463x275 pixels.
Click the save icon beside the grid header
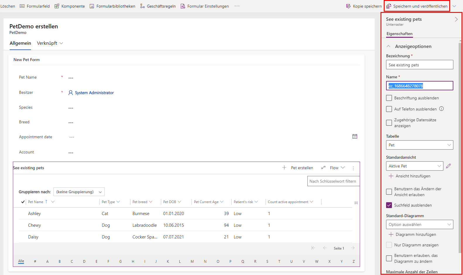(356, 203)
